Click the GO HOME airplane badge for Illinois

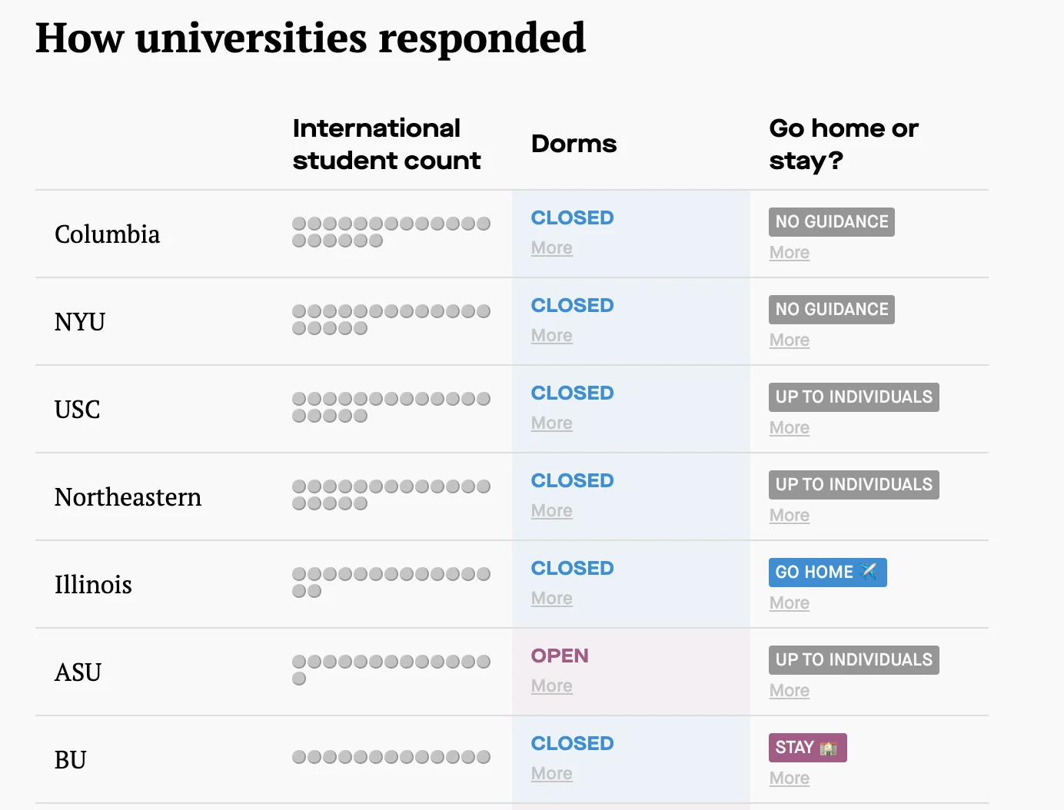click(827, 573)
